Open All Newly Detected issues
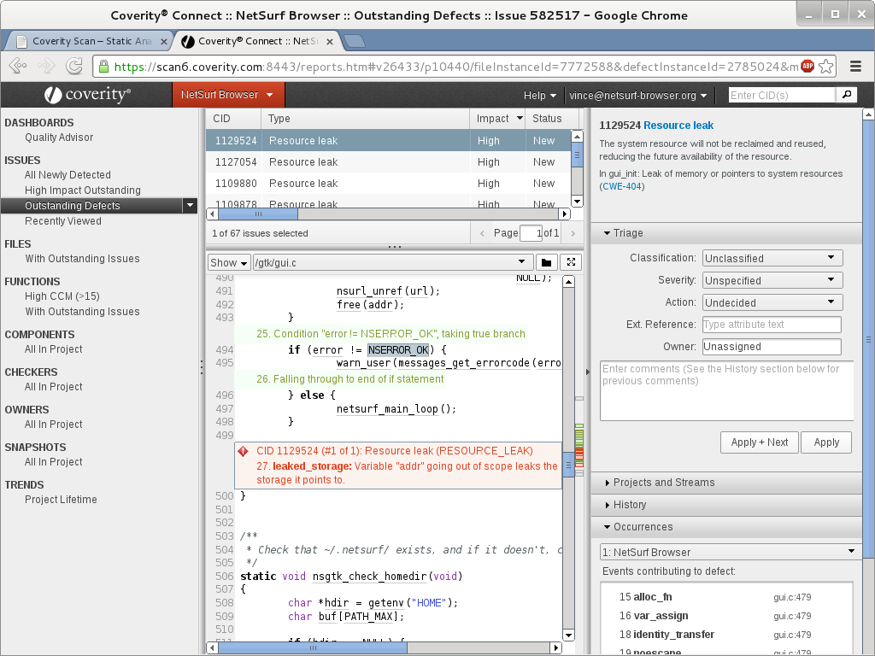This screenshot has height=656, width=875. pos(68,174)
